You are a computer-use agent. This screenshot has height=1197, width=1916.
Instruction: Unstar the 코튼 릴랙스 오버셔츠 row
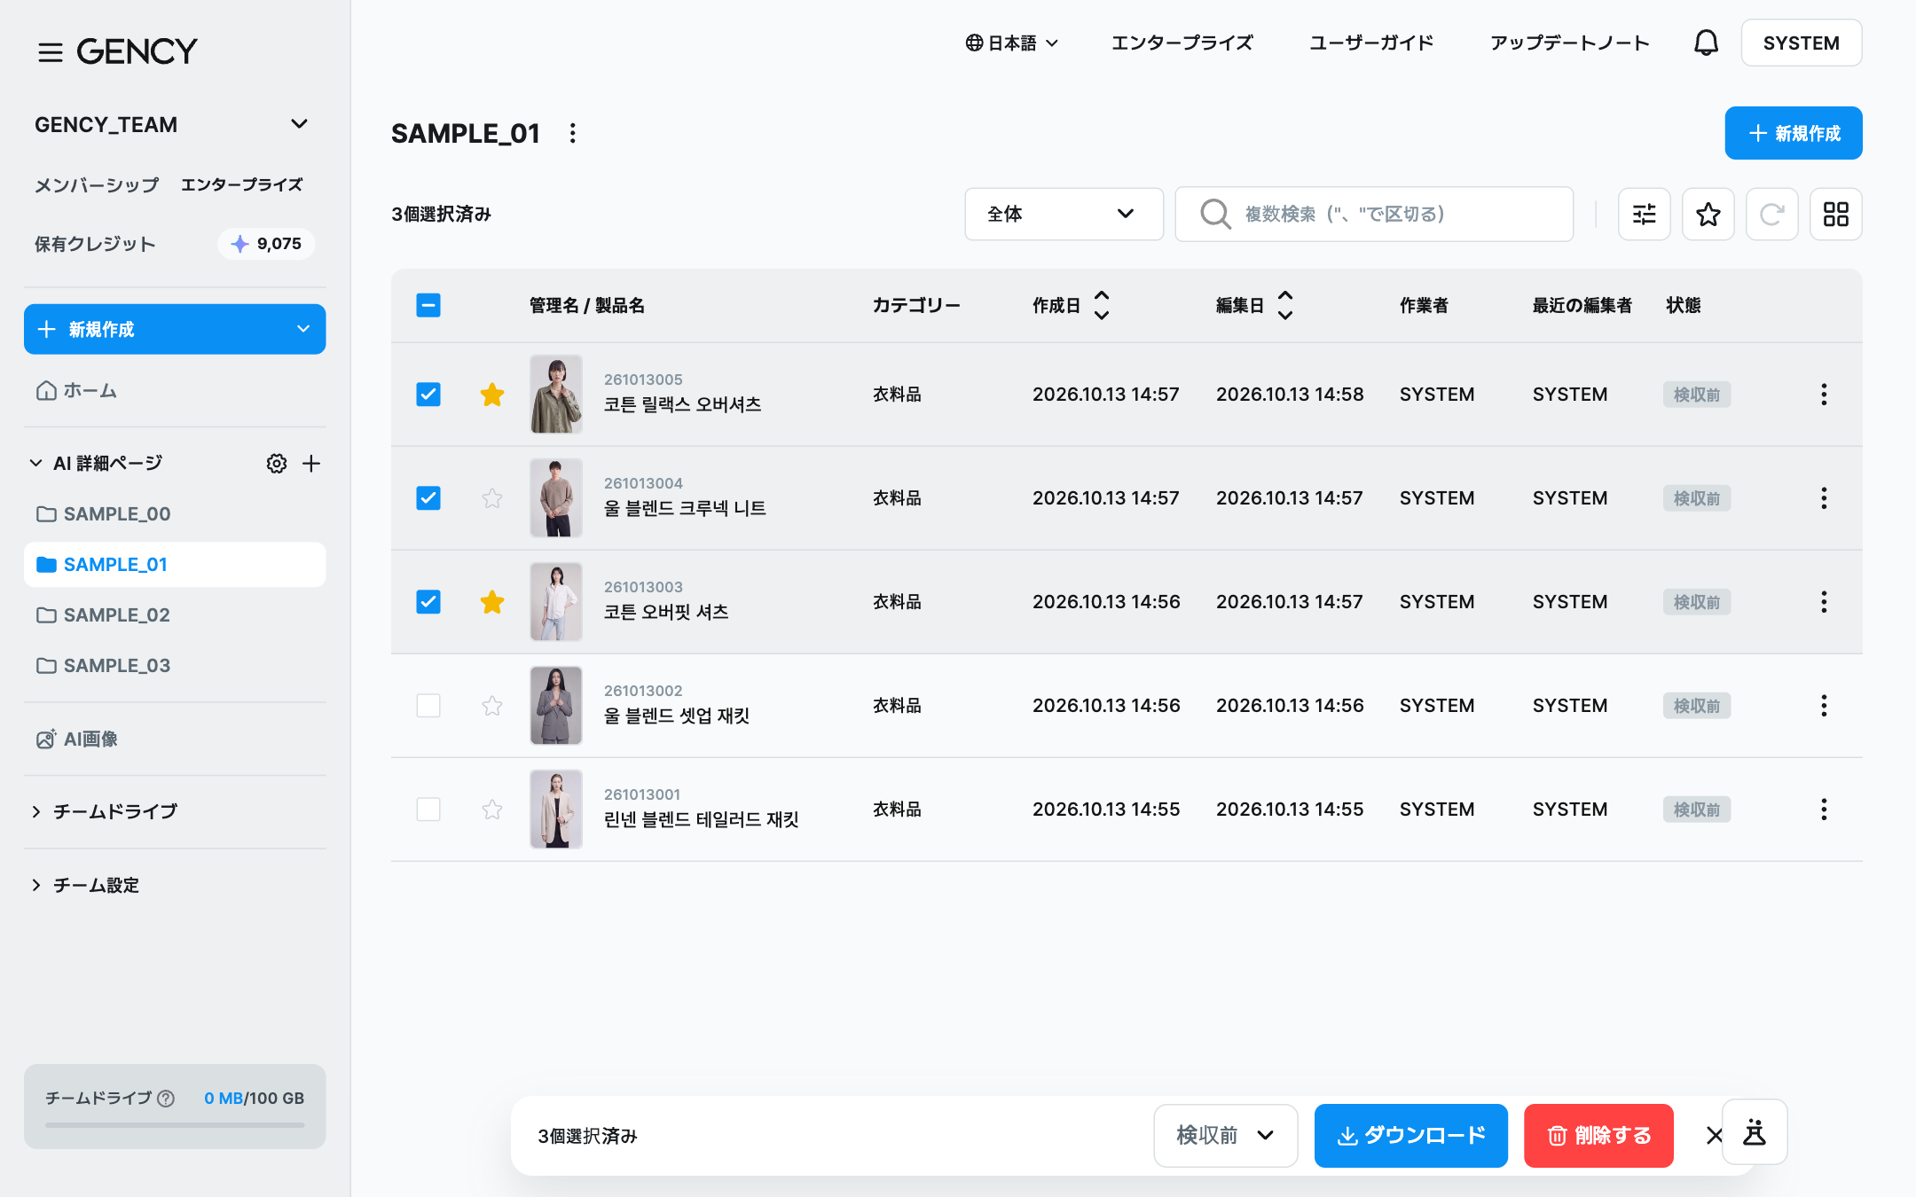point(492,395)
